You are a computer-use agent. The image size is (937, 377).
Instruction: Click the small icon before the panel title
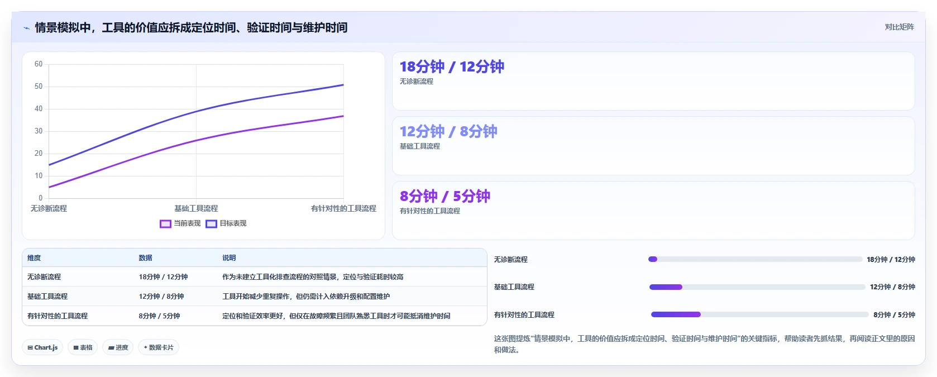[26, 28]
